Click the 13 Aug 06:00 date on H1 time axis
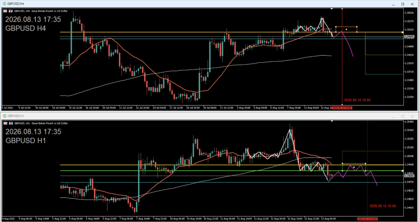 pyautogui.click(x=329, y=219)
